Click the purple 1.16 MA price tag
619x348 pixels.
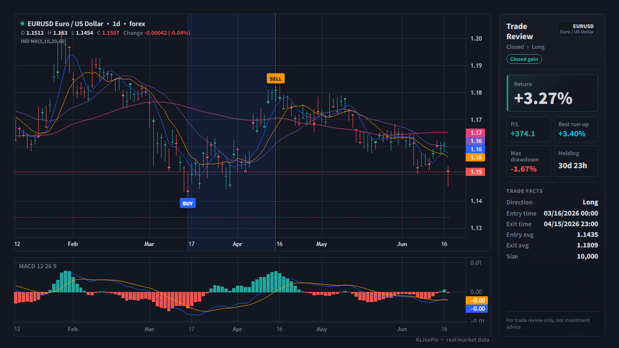tap(475, 141)
